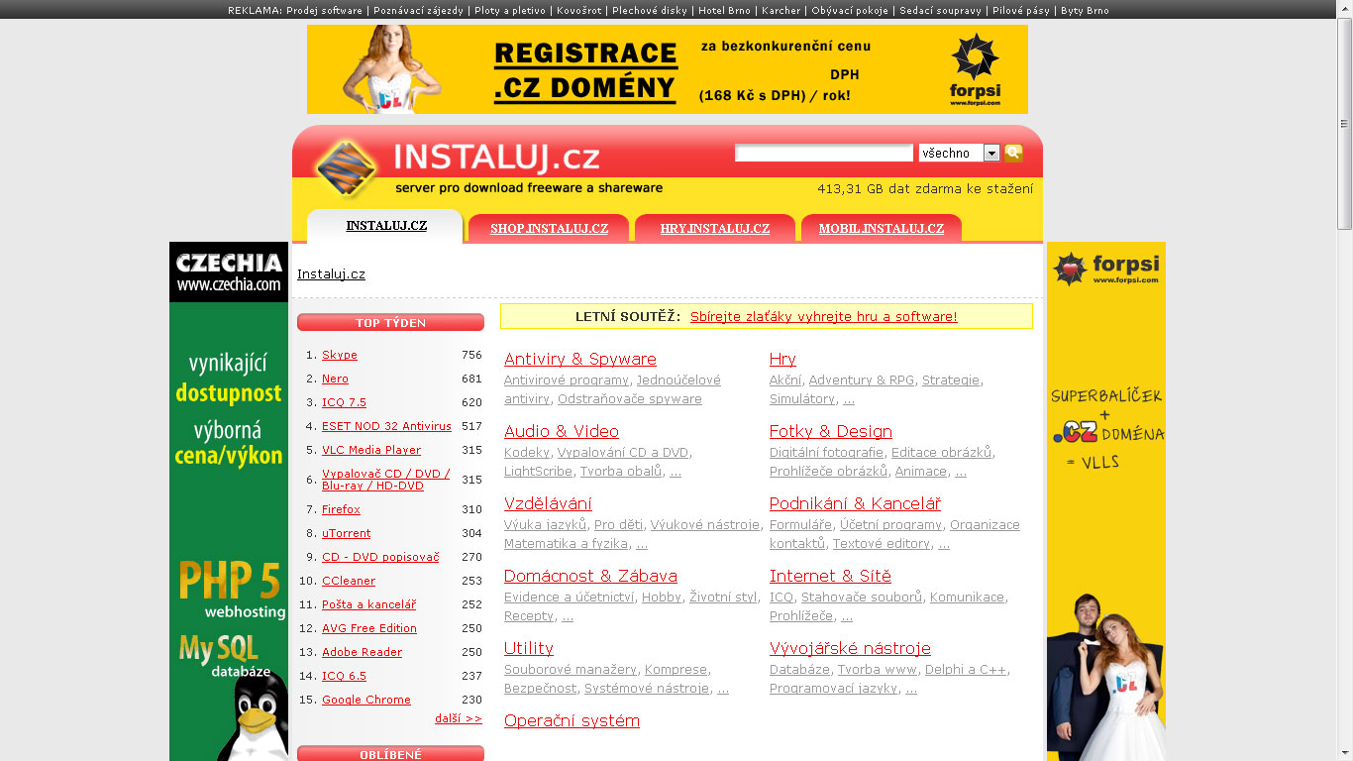Open Výuka jazyků subcategory
This screenshot has width=1353, height=761.
click(x=546, y=525)
